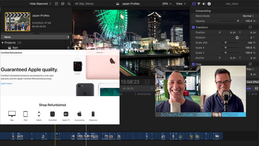Screen dimensions: 259x146
Task: Click the list/group view toggle icon
Action: pyautogui.click(x=56, y=4)
